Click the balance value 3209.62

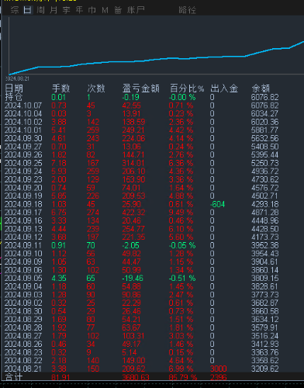(x=264, y=369)
